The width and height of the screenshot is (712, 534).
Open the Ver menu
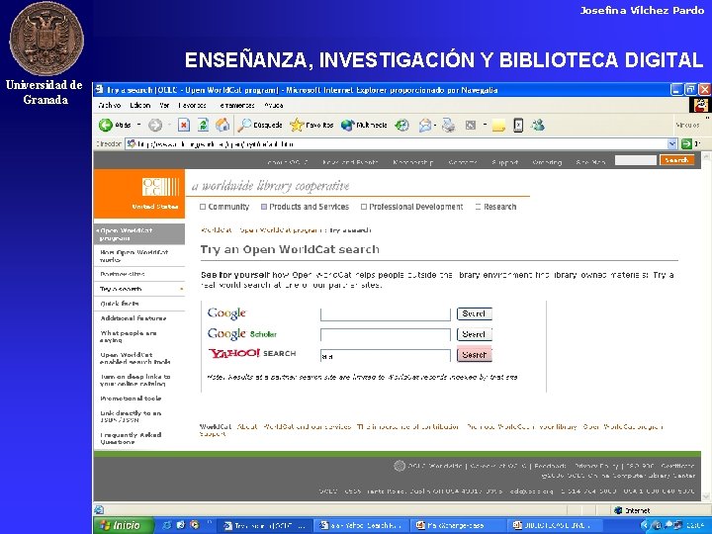[164, 106]
